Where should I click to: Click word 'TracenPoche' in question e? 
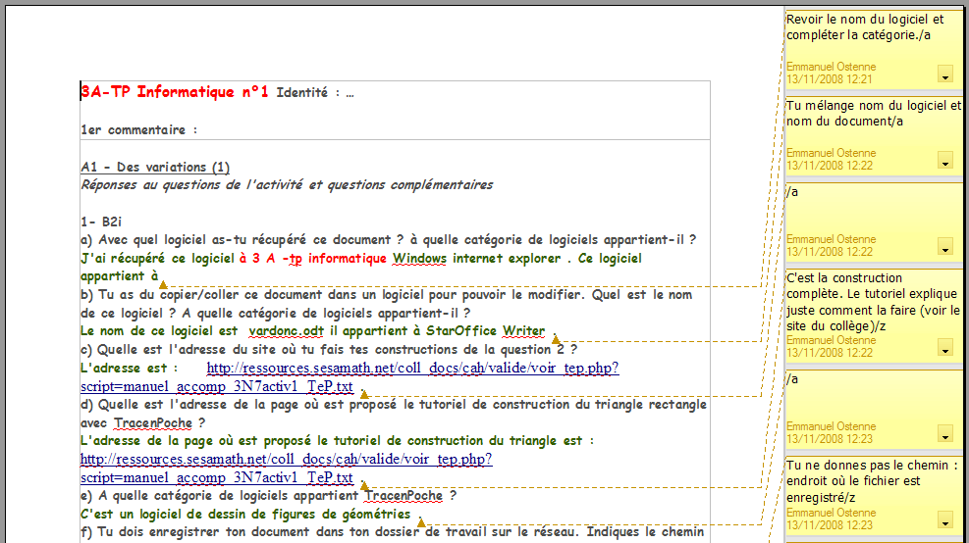(404, 496)
